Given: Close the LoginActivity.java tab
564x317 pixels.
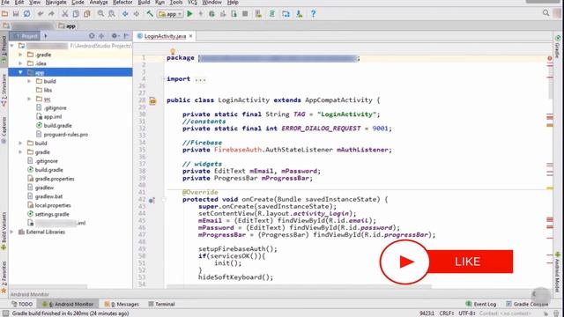Looking at the screenshot, I should (x=190, y=36).
